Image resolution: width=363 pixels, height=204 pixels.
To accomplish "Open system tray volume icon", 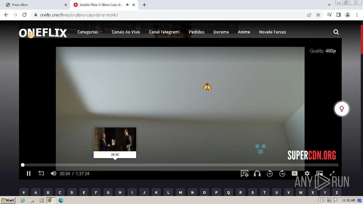I will click(322, 200).
